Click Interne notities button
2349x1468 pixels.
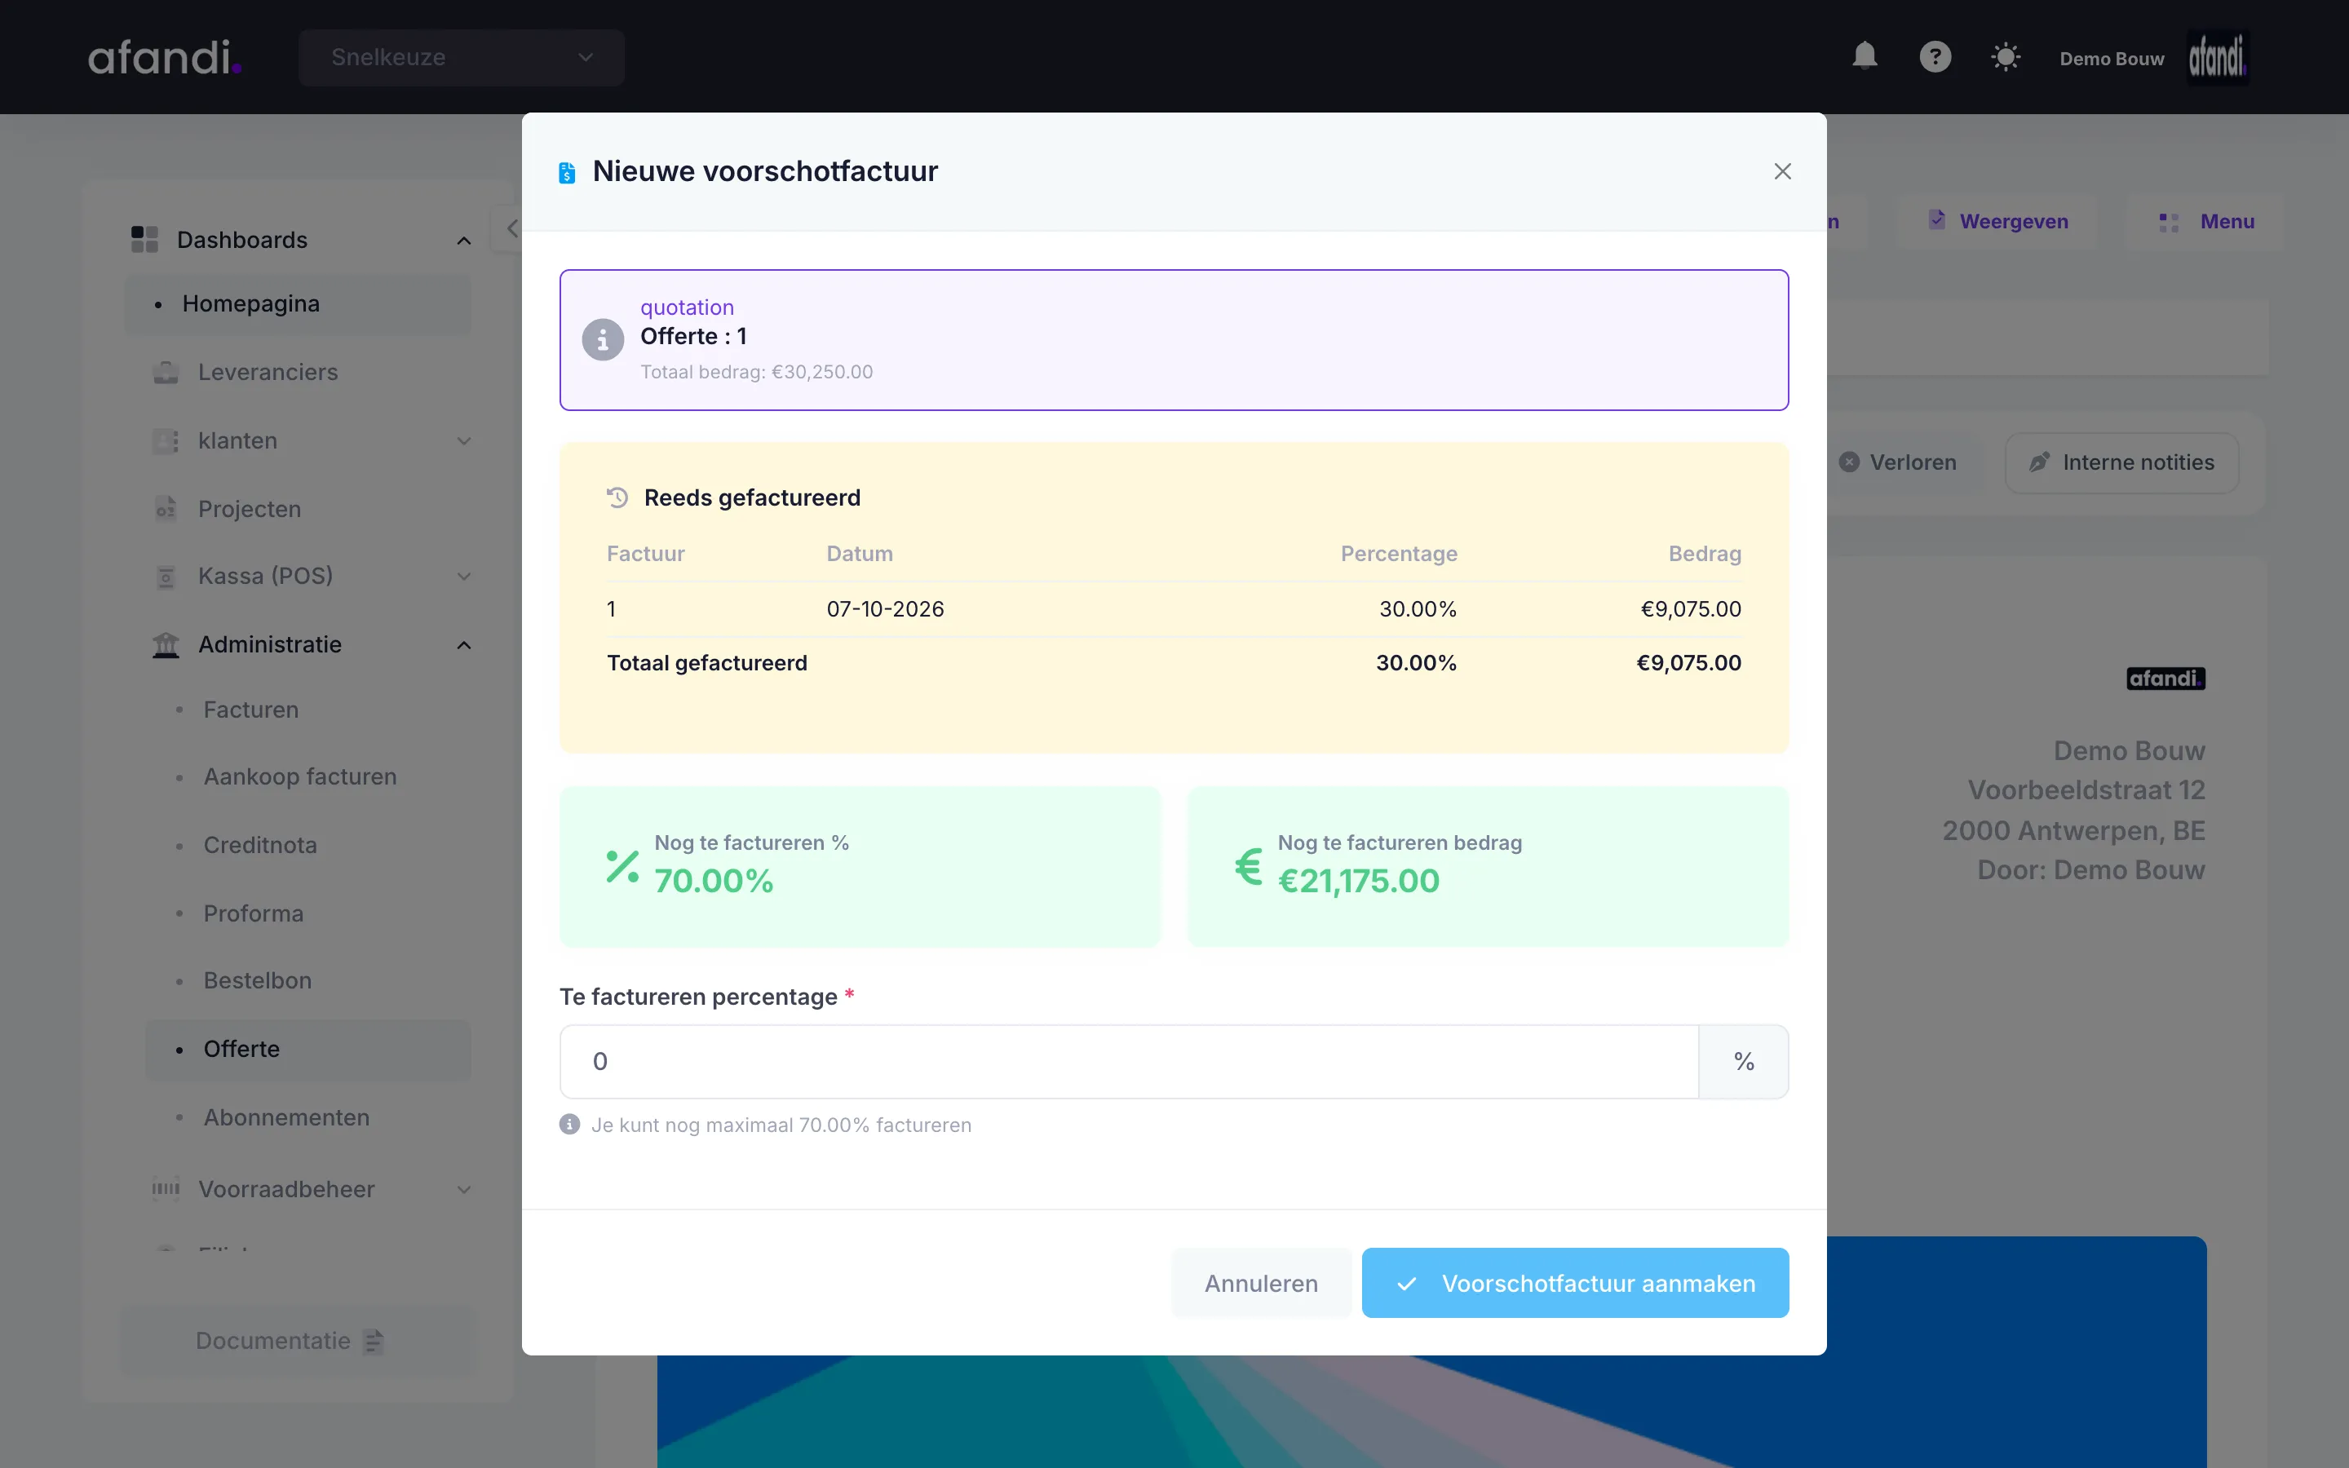point(2122,462)
